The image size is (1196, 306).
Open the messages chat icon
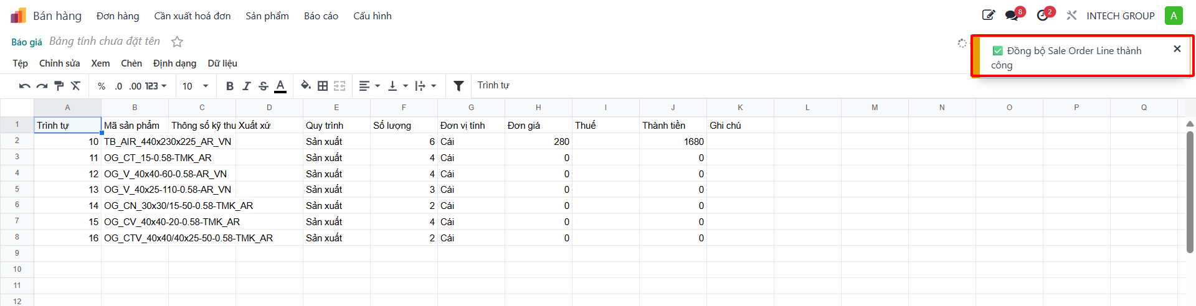1012,16
